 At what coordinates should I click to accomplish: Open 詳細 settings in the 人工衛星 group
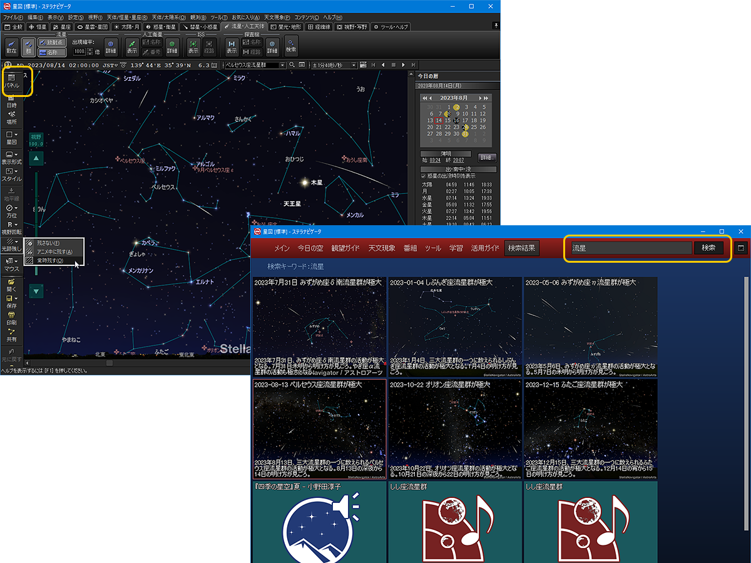[x=172, y=47]
